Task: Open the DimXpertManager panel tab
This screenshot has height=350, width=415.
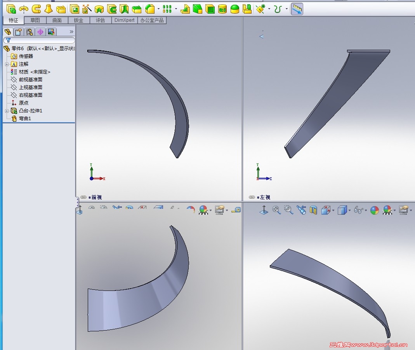Action: click(40, 32)
